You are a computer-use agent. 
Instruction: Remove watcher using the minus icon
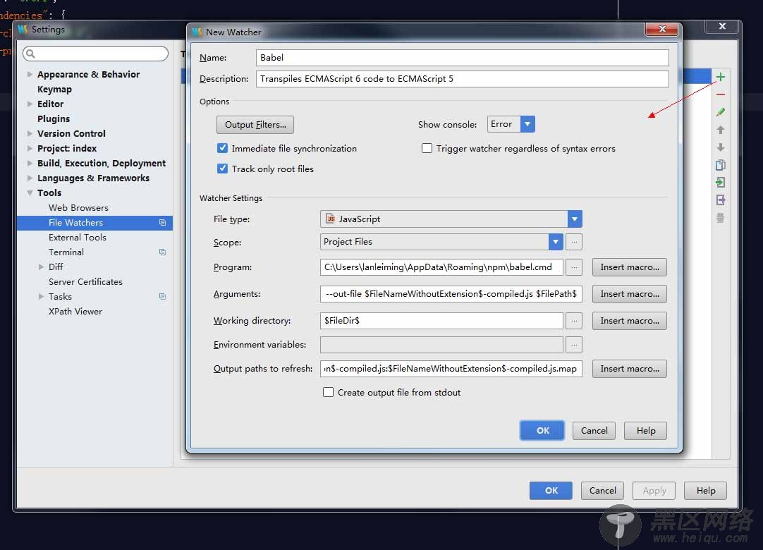pos(721,94)
